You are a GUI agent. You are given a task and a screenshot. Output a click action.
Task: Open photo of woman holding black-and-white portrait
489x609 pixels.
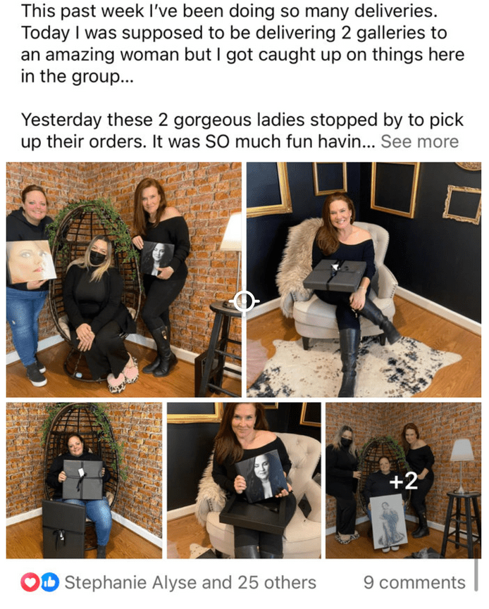(244, 480)
